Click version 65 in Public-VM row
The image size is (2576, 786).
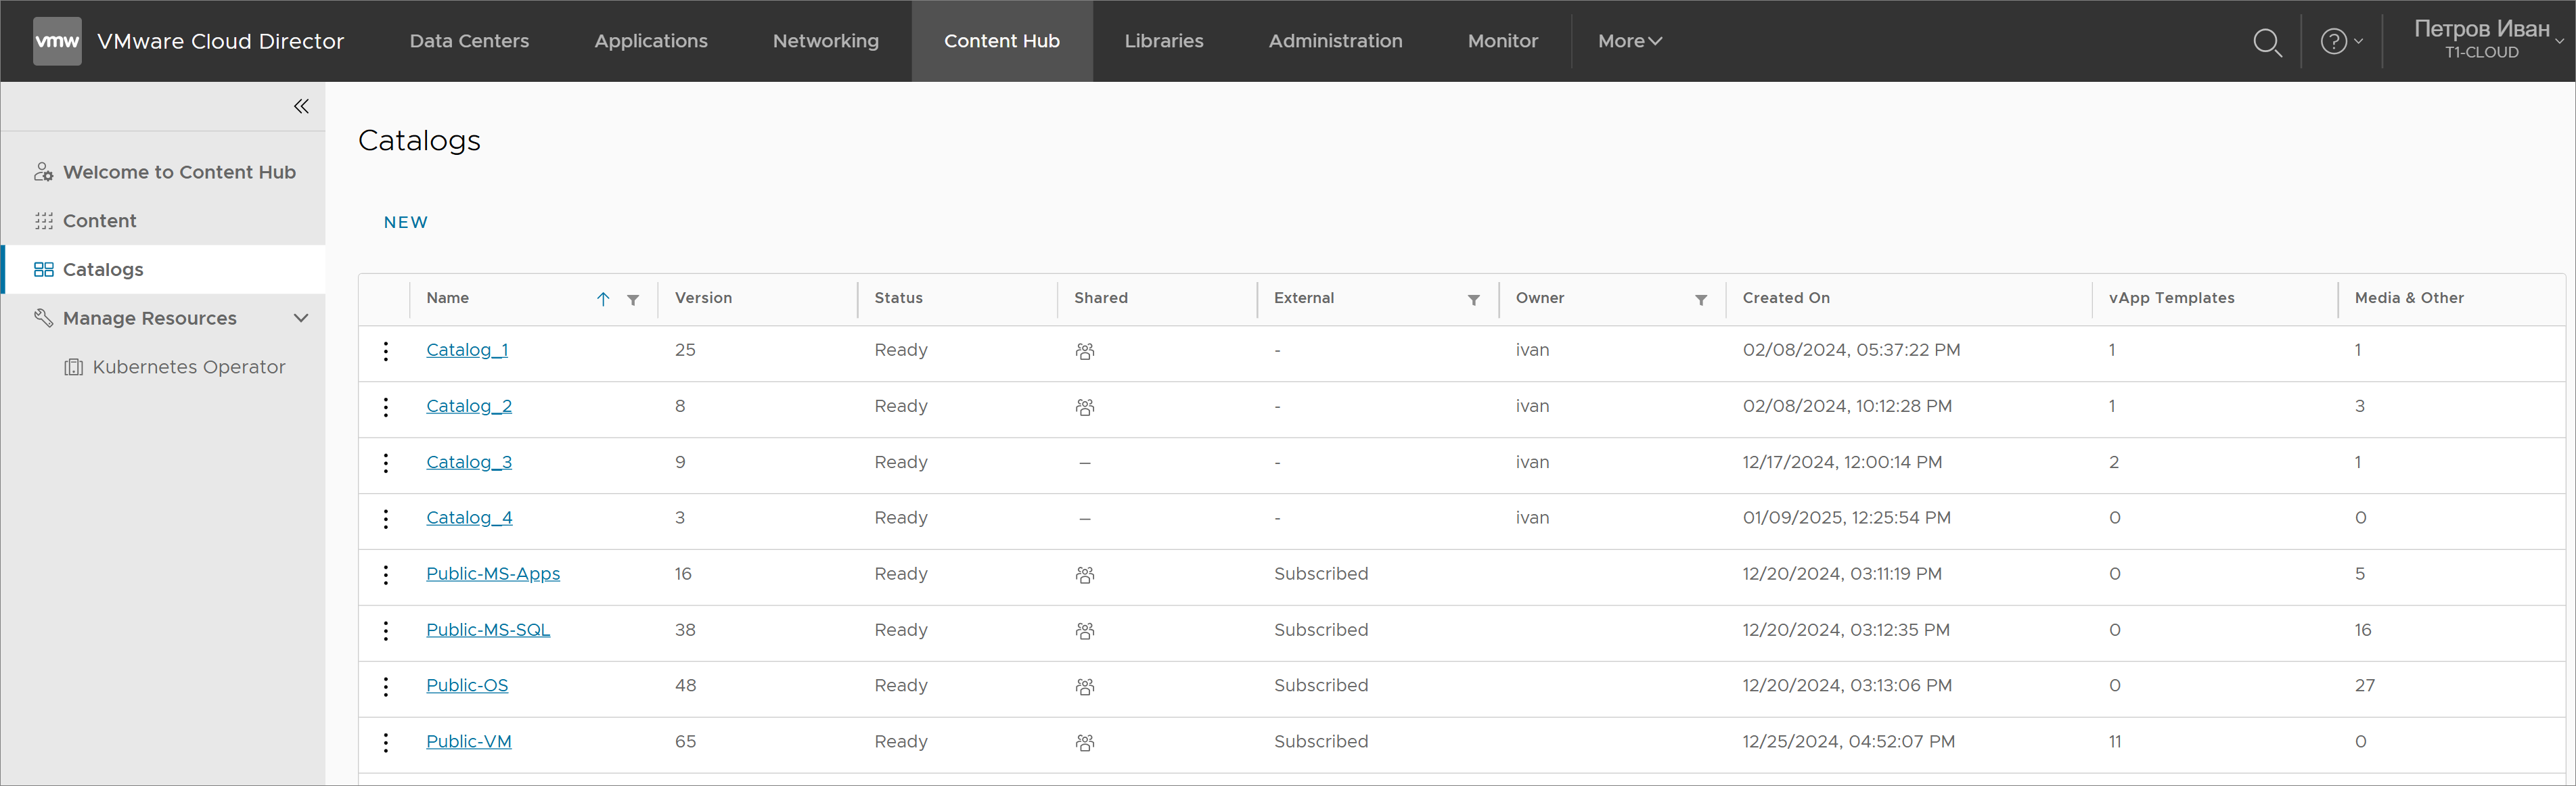(685, 741)
